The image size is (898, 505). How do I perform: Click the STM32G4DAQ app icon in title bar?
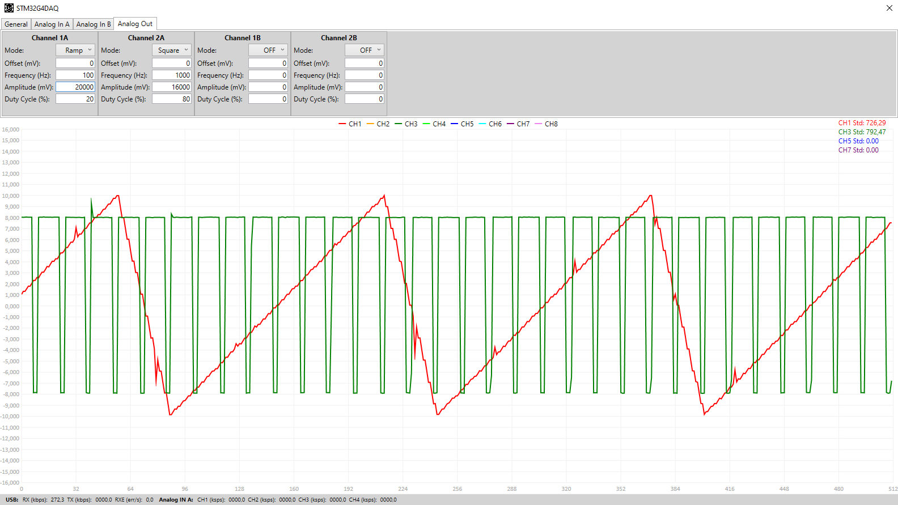pos(9,8)
